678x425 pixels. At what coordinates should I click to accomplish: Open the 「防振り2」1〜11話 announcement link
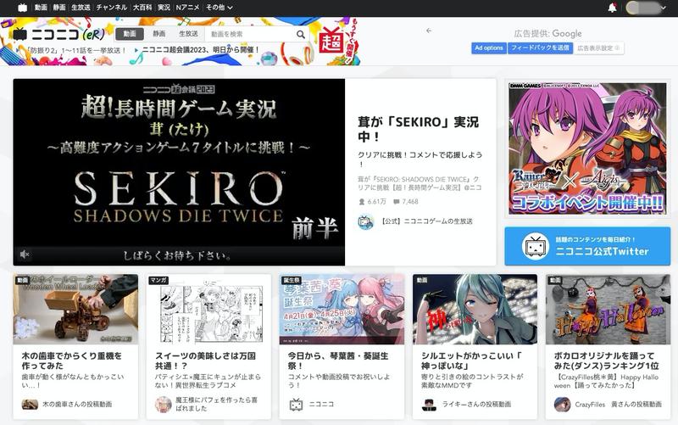(75, 51)
